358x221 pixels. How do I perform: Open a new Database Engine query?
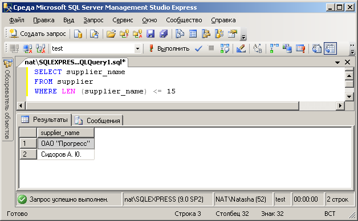[x=78, y=34]
